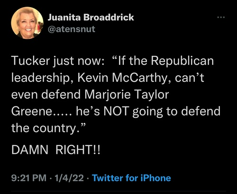
Task: Open Juanita Broaddrick's profile picture
Action: pos(27,23)
